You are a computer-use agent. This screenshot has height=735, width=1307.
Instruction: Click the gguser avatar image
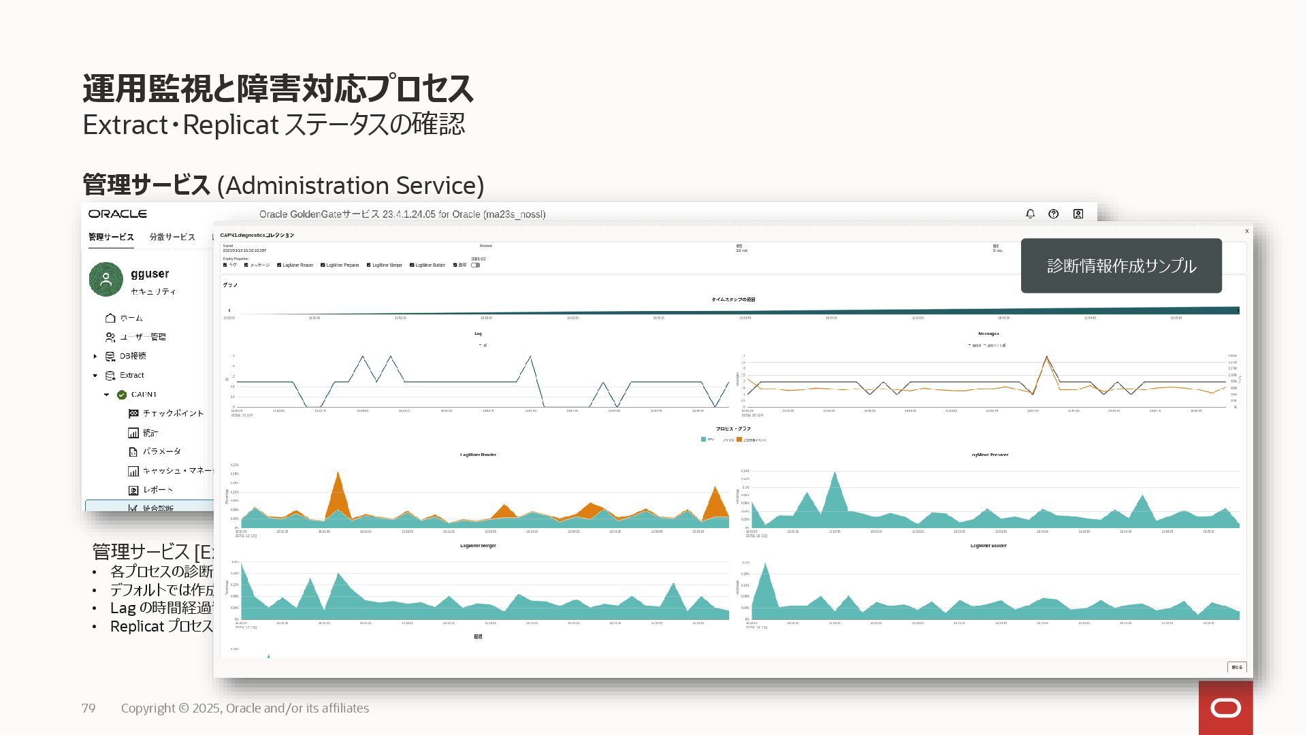(x=106, y=279)
